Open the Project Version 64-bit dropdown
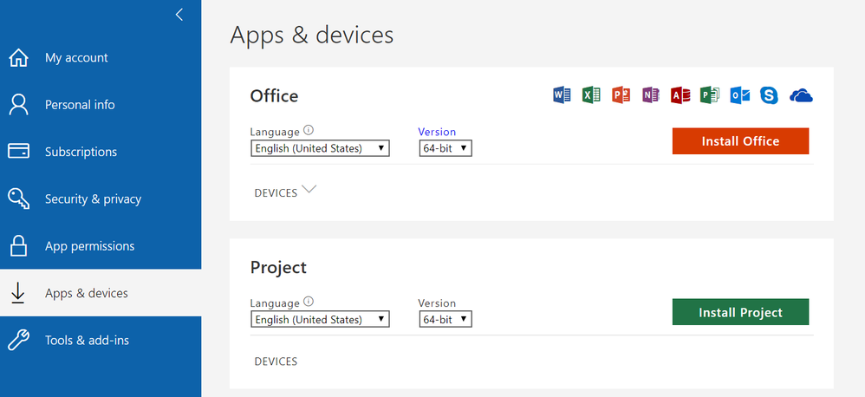This screenshot has height=397, width=865. coord(446,319)
